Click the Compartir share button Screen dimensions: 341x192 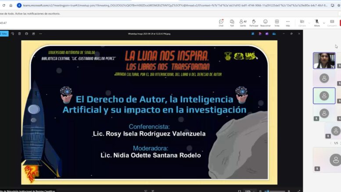pos(332,22)
